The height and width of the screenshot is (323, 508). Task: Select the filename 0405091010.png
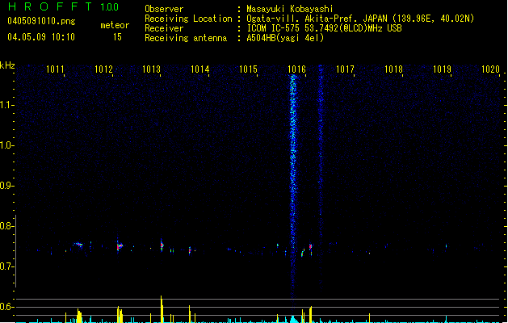[x=41, y=21]
